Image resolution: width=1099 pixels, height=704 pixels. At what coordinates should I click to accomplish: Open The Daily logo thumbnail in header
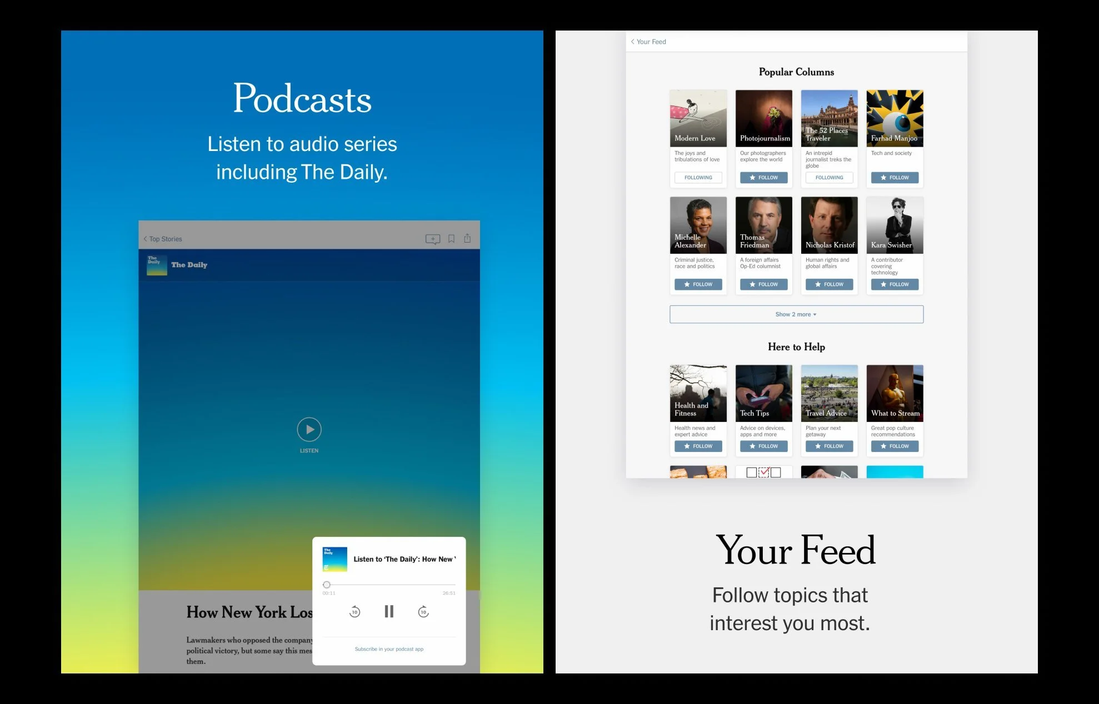coord(157,265)
